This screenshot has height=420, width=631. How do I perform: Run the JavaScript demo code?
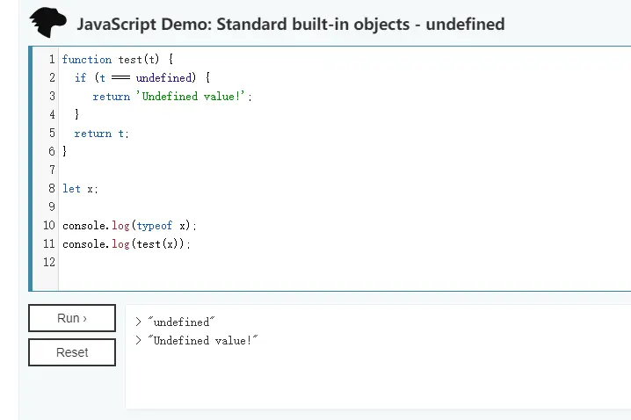[x=72, y=318]
